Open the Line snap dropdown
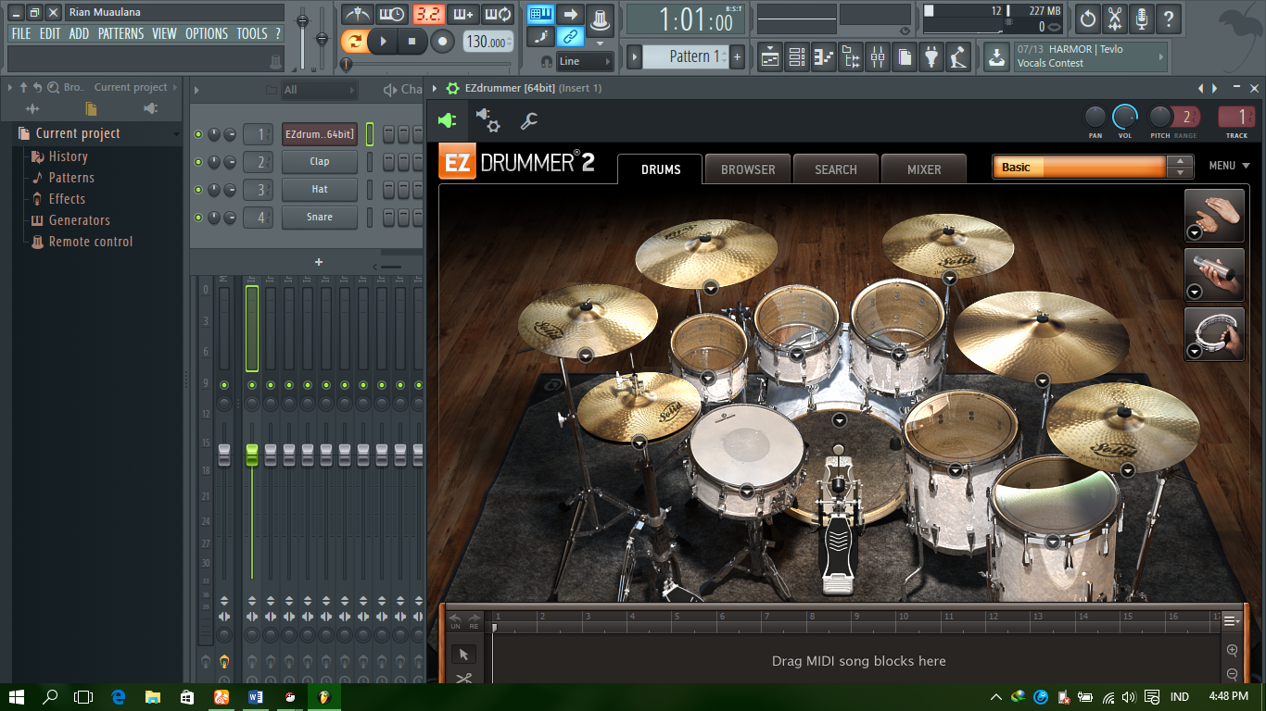The image size is (1266, 711). pyautogui.click(x=585, y=61)
